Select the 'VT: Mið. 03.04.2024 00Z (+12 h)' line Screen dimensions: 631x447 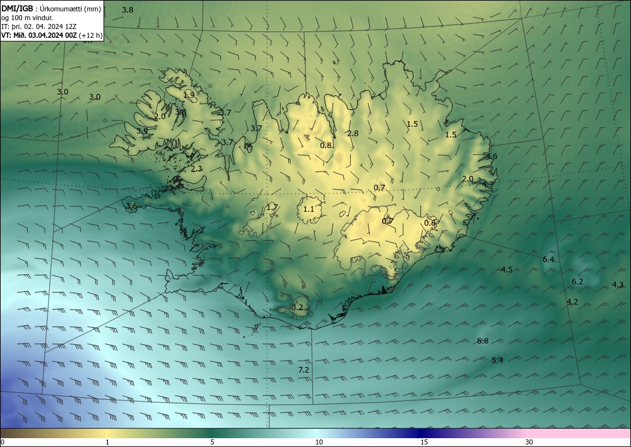pyautogui.click(x=52, y=35)
